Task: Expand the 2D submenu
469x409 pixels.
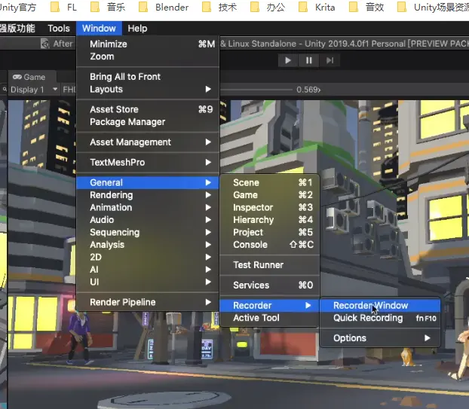Action: pyautogui.click(x=148, y=258)
